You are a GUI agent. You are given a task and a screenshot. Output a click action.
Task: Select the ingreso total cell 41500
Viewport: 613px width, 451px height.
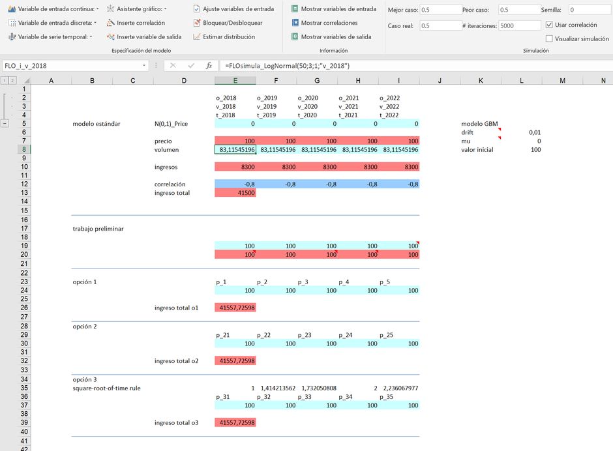pyautogui.click(x=235, y=193)
